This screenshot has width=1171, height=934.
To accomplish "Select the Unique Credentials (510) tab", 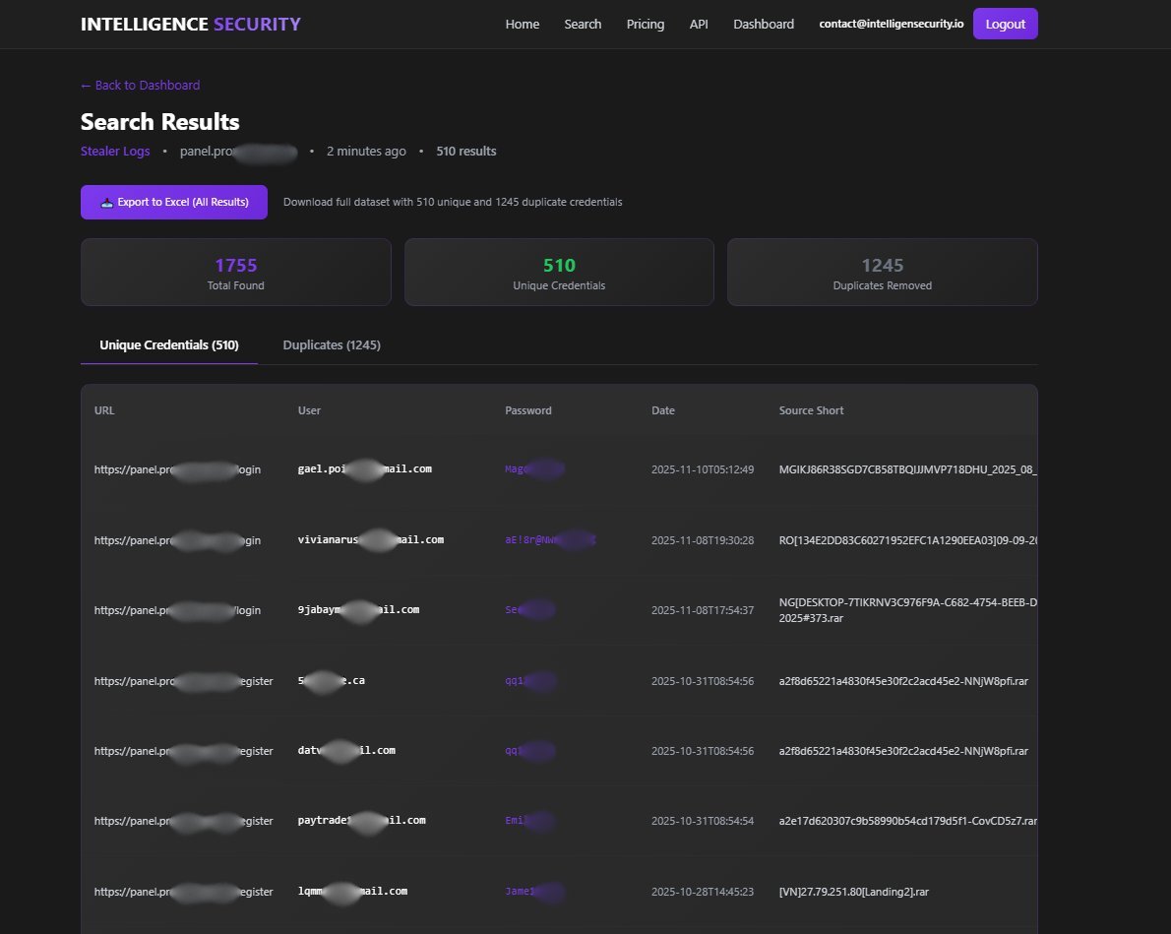I will pyautogui.click(x=168, y=344).
